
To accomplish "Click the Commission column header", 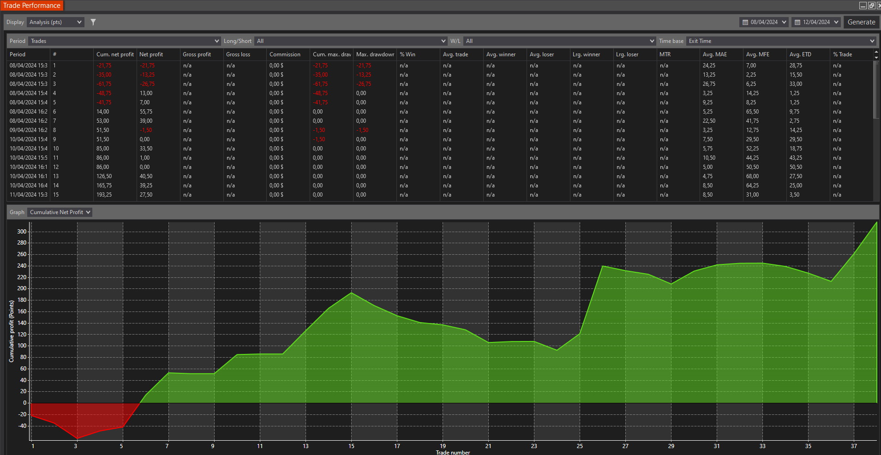I will click(x=285, y=54).
